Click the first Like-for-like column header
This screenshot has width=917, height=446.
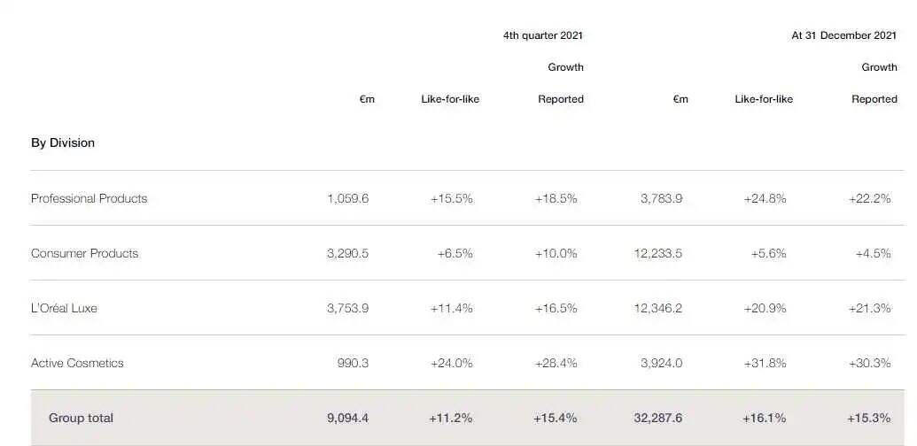point(450,99)
